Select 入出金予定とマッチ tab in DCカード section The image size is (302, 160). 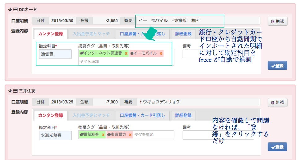(91, 34)
